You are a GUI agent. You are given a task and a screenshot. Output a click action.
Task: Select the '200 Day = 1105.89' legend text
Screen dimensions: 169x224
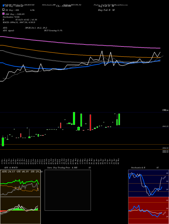pyautogui.click(x=15, y=14)
